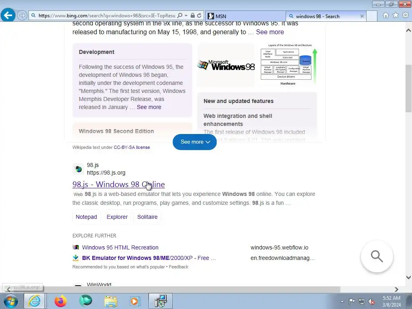Open Favorites star icon
This screenshot has height=309, width=412.
[x=396, y=16]
